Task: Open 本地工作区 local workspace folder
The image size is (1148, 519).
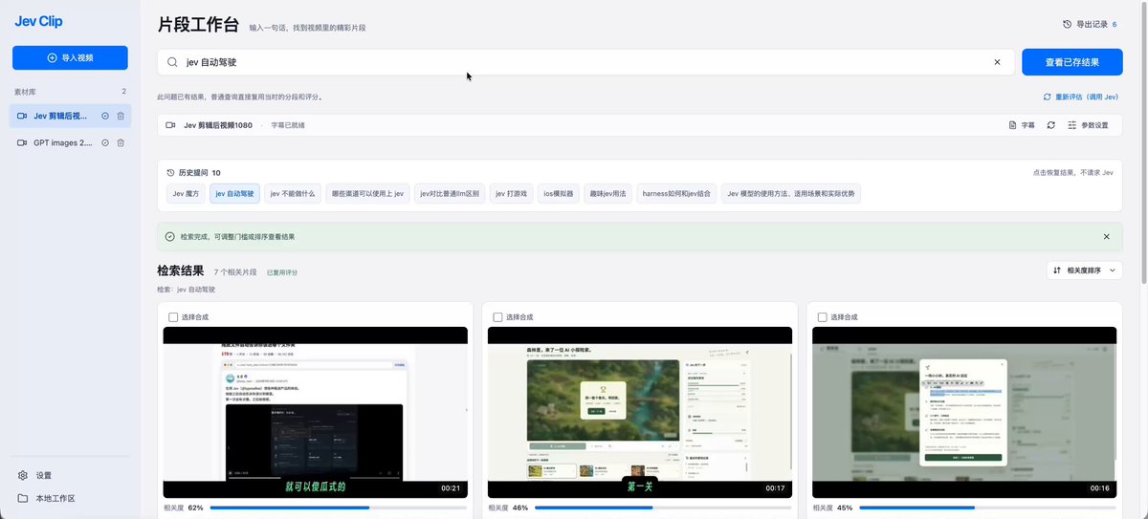Action: coord(46,498)
